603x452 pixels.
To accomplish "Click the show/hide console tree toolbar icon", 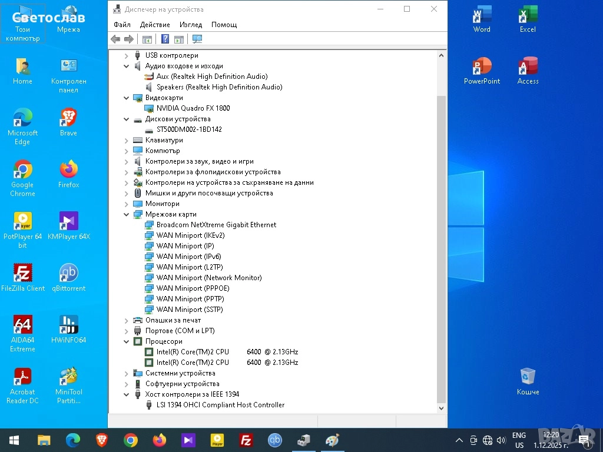I will [147, 39].
